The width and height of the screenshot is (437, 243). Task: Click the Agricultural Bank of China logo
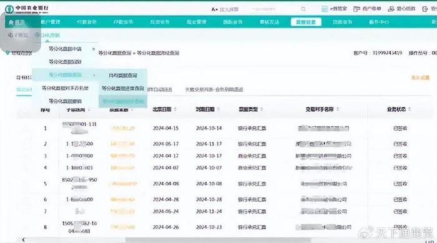27,9
